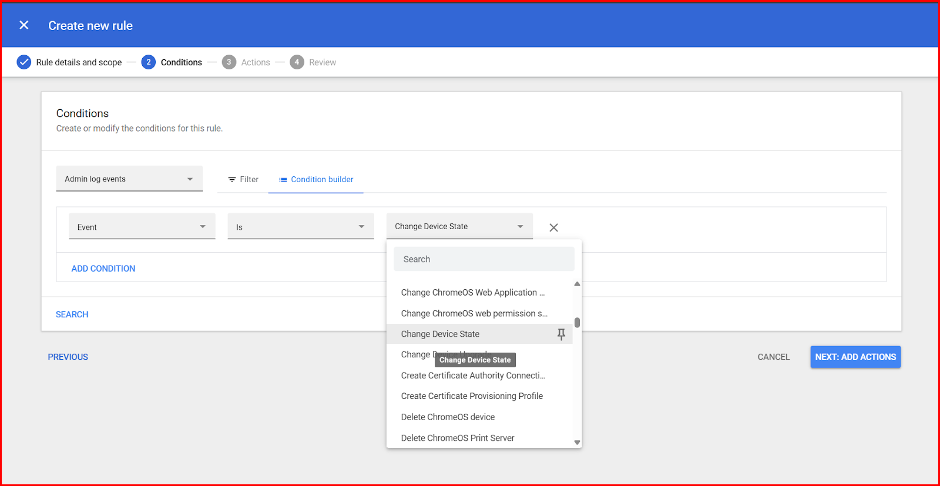Click the pin icon beside Change Device State
940x486 pixels.
tap(561, 334)
